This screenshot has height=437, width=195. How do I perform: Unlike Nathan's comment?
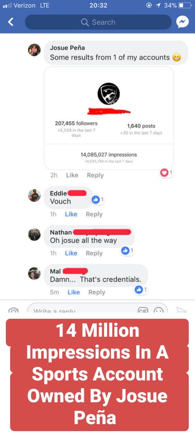71,253
